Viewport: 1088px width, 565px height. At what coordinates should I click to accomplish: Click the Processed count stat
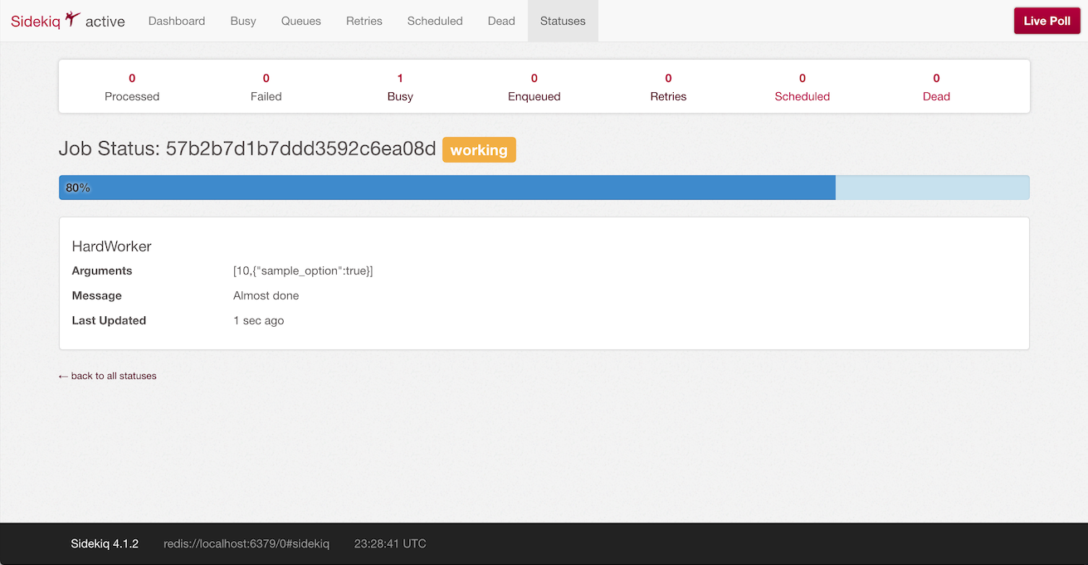(x=132, y=87)
